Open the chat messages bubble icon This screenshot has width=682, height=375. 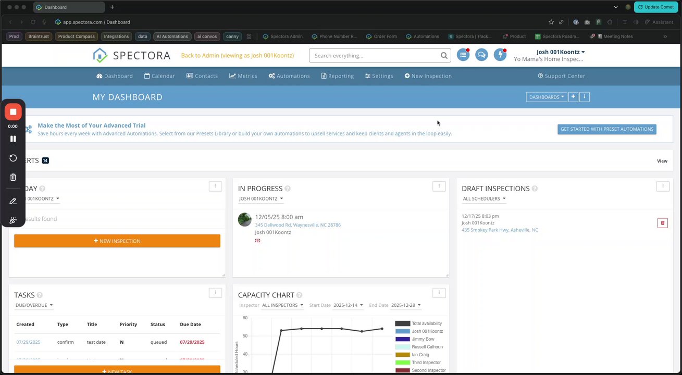tap(481, 55)
